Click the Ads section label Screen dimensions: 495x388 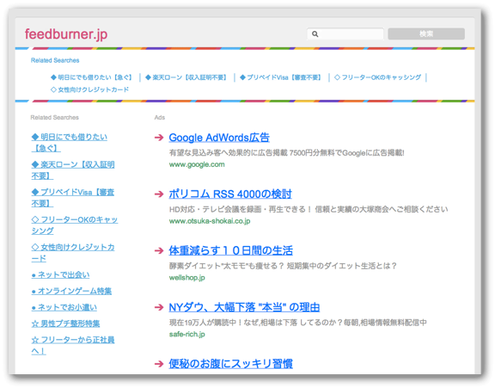click(160, 118)
